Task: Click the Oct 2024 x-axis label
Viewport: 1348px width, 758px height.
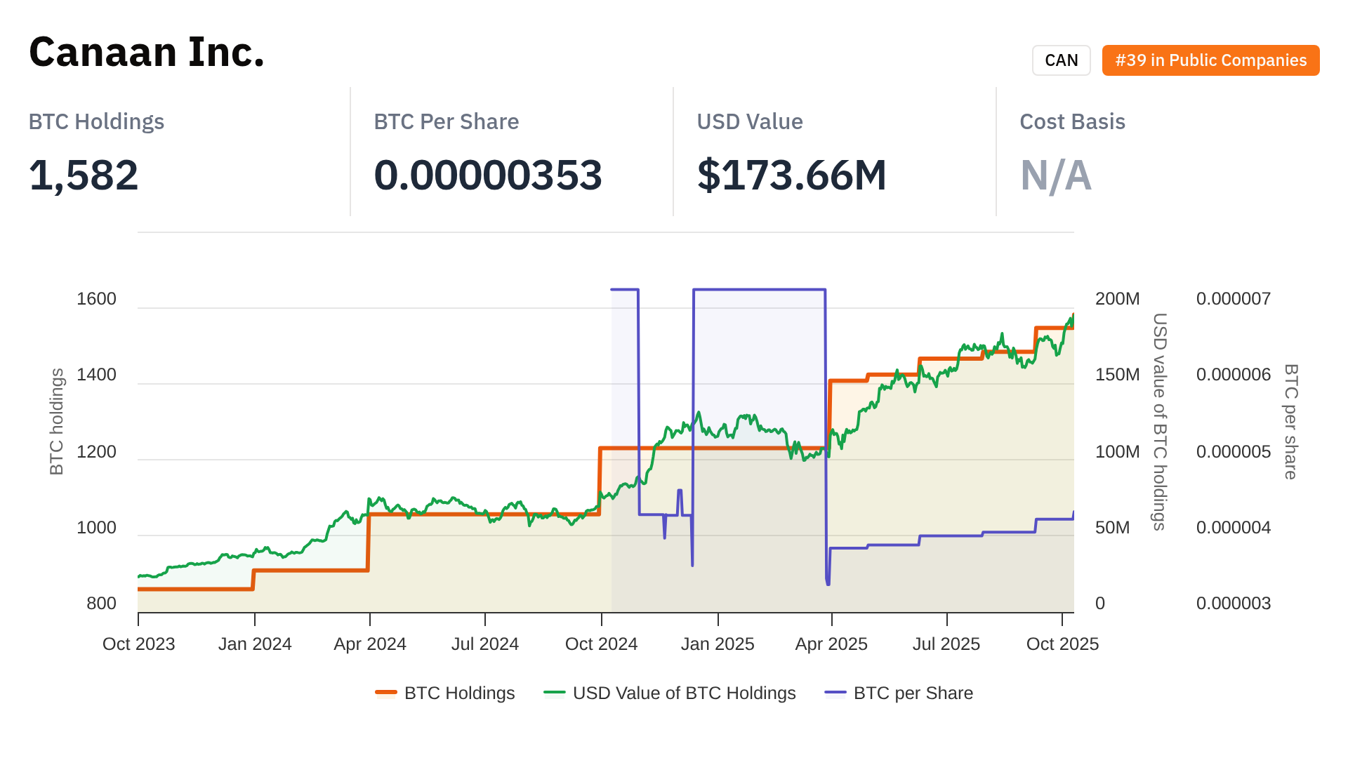Action: pyautogui.click(x=601, y=644)
